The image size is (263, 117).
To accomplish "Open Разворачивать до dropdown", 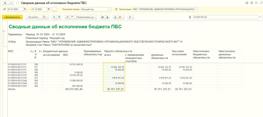I will tap(86, 17).
